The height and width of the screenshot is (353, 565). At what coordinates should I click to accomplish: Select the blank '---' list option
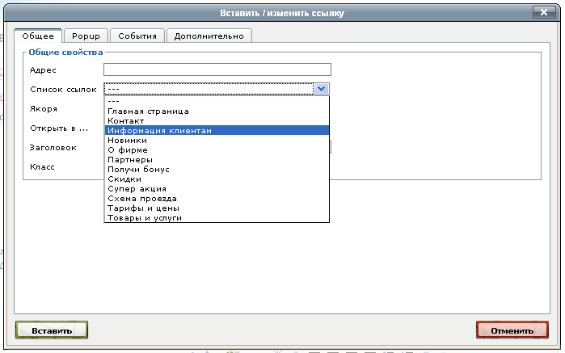[x=113, y=101]
